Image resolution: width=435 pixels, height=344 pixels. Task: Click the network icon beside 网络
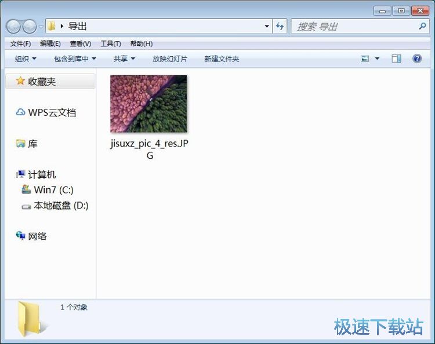(20, 236)
